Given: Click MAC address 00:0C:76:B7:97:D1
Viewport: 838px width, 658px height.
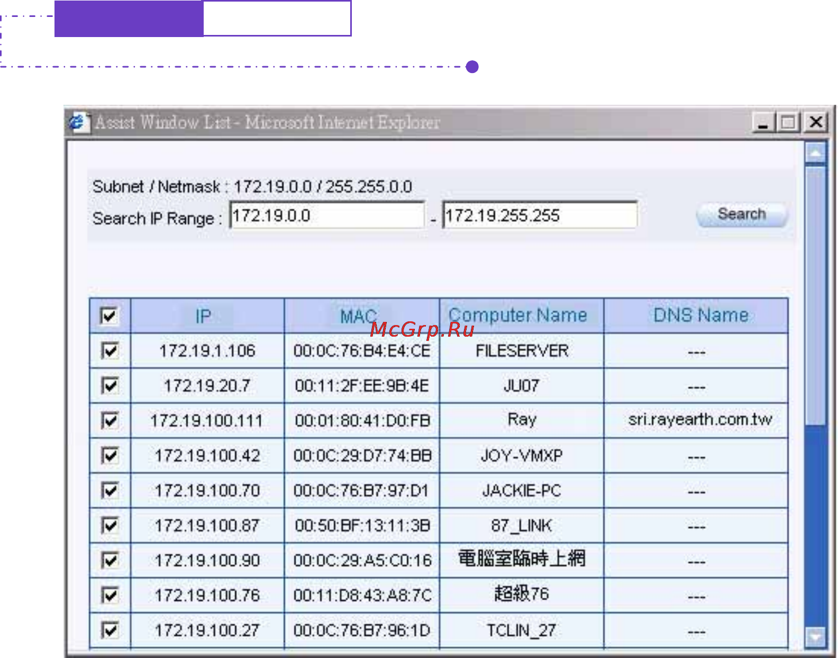Looking at the screenshot, I should pos(362,491).
